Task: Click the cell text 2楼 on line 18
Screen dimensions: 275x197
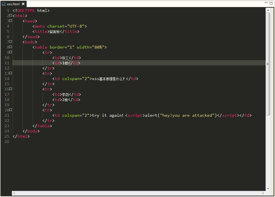Action: point(65,100)
